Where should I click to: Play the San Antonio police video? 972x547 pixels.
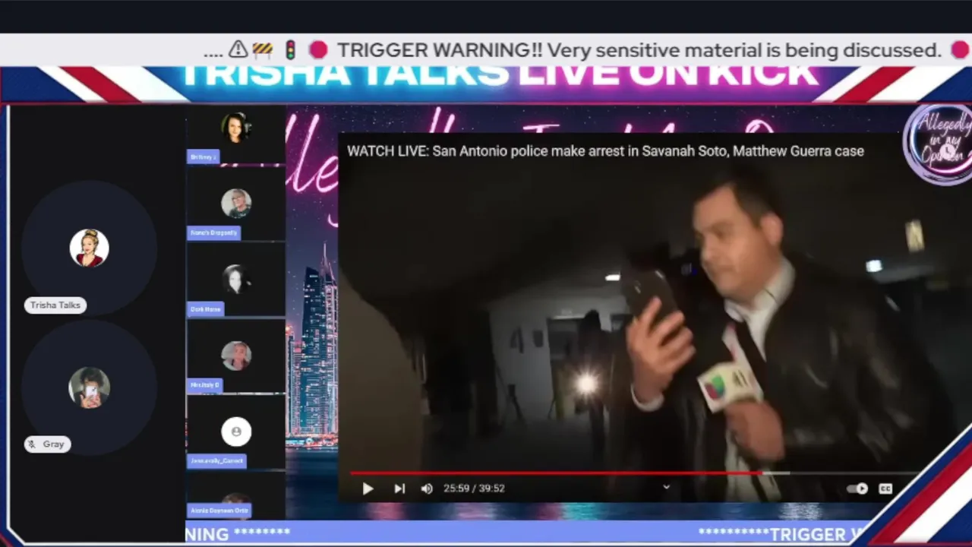pos(368,489)
